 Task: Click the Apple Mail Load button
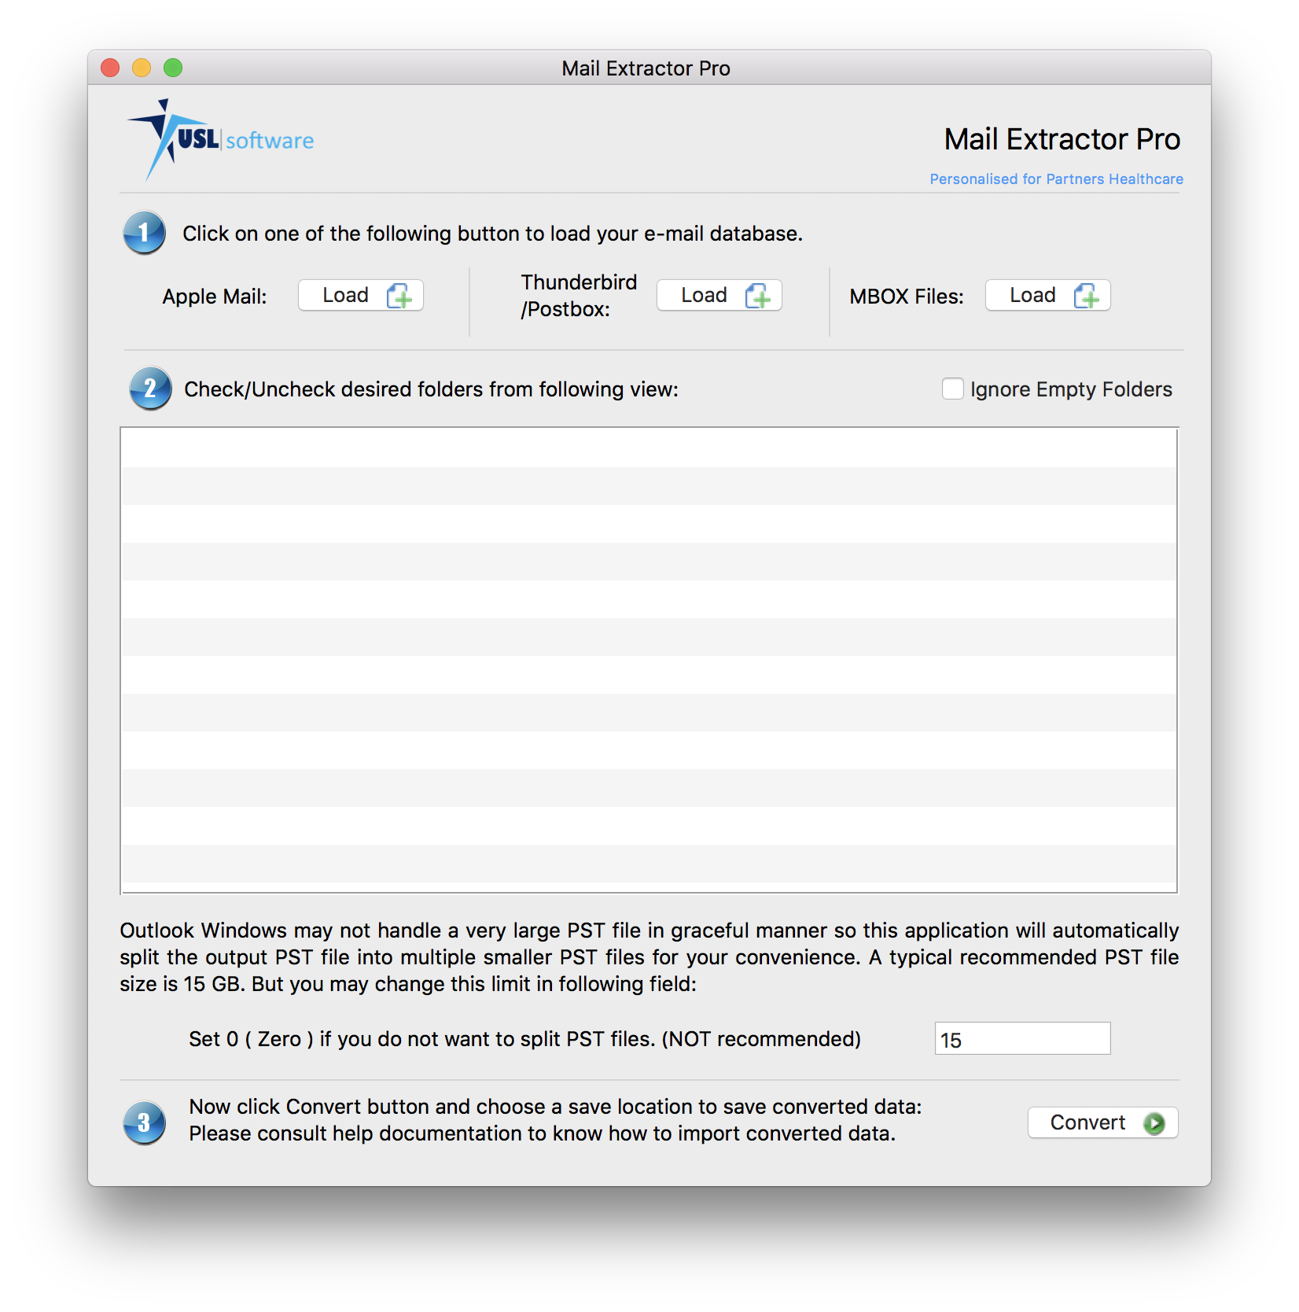(361, 296)
